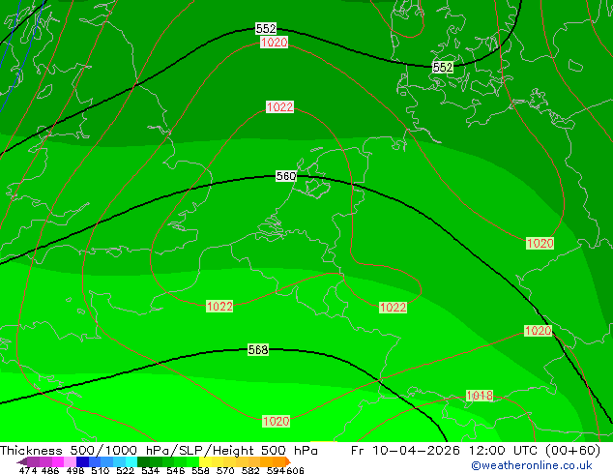
Task: Click the 1022 label above the 560 label
Action: (279, 106)
